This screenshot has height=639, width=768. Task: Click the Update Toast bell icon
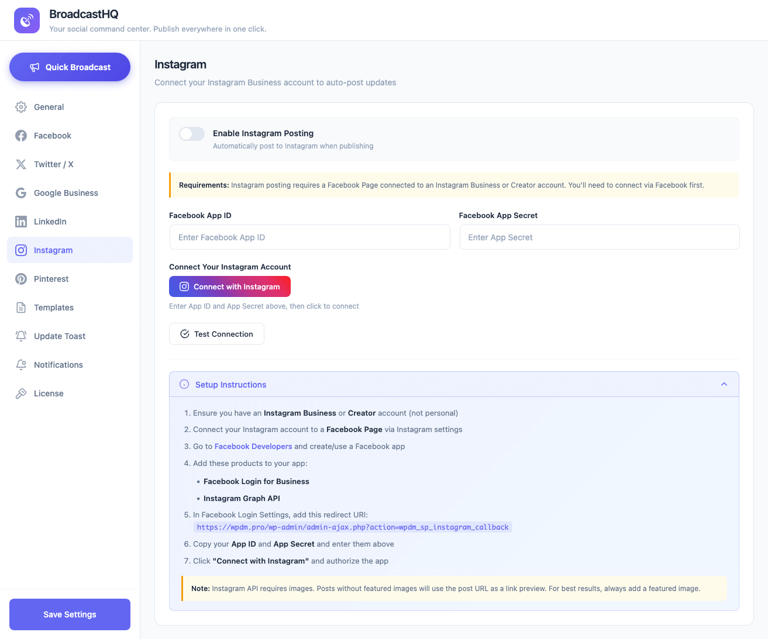point(21,336)
